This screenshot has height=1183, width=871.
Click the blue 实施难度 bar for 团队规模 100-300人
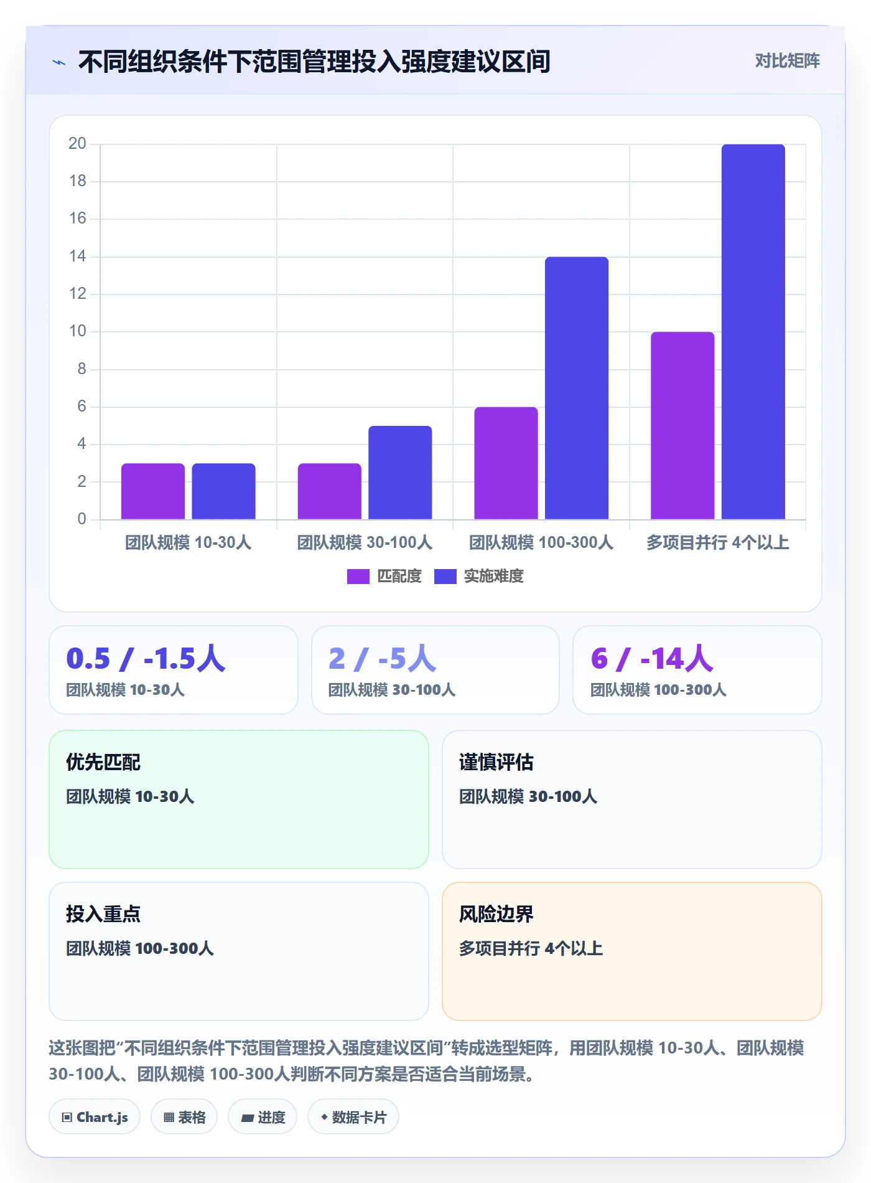[577, 388]
